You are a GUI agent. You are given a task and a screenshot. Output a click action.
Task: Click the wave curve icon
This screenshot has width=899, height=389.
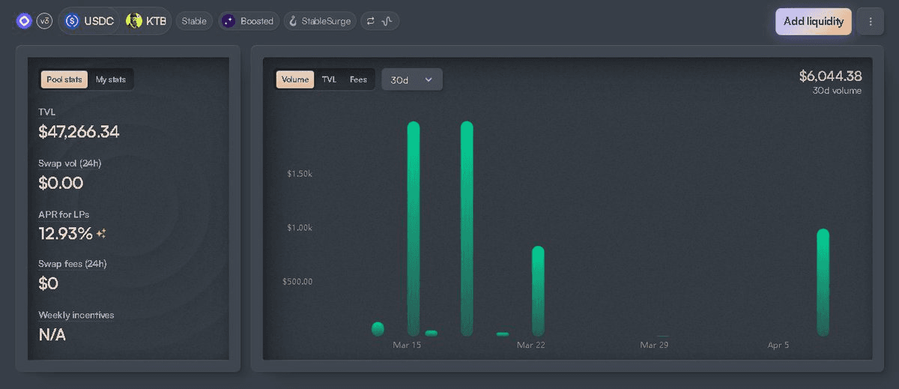387,21
